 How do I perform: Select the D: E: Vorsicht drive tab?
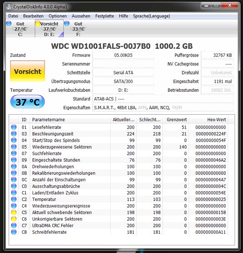point(49,29)
